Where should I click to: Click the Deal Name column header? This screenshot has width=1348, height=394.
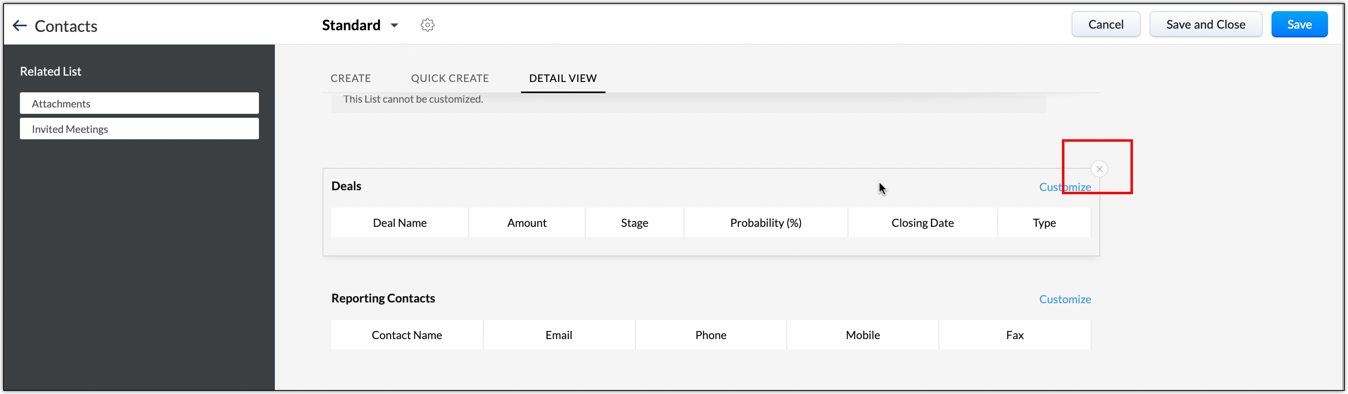[x=399, y=223]
